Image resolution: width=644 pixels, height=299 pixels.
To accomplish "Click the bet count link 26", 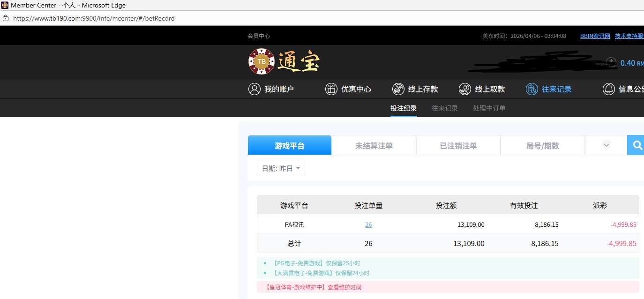I will pos(368,224).
